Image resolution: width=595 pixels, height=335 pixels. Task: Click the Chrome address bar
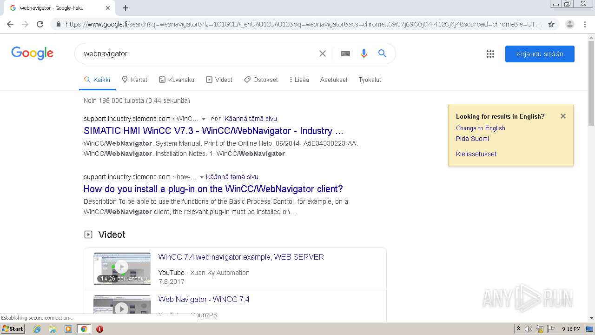(302, 24)
